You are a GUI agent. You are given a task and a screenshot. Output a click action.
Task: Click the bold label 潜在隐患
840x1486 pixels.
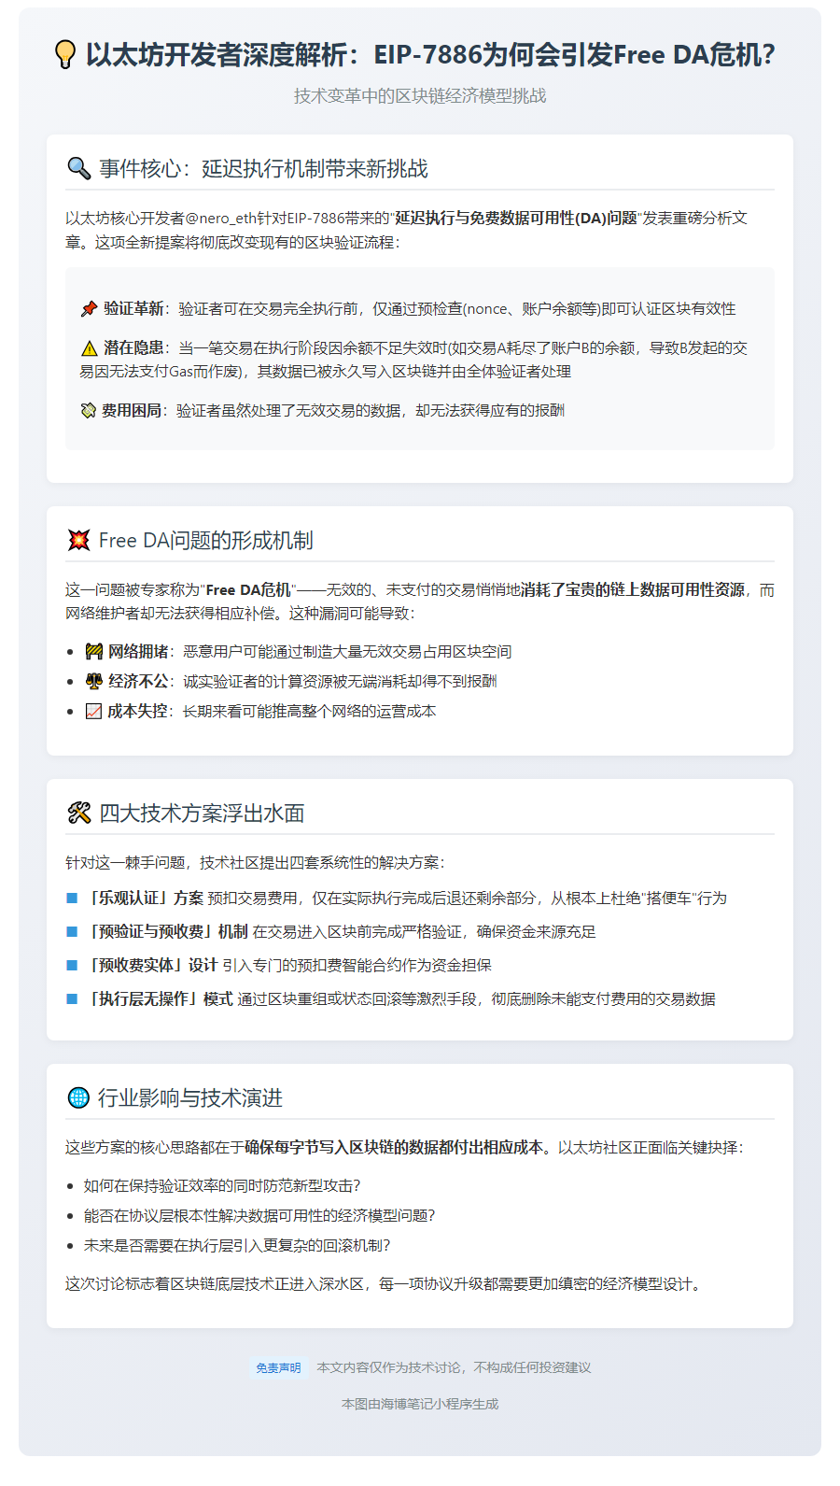[133, 347]
